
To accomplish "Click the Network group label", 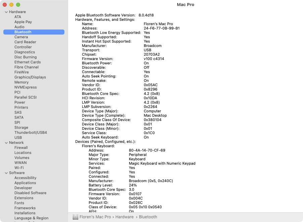I will [x=16, y=143].
